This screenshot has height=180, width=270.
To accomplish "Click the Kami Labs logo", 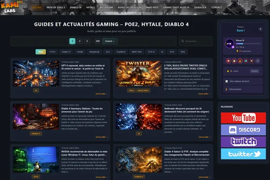I will point(10,7).
